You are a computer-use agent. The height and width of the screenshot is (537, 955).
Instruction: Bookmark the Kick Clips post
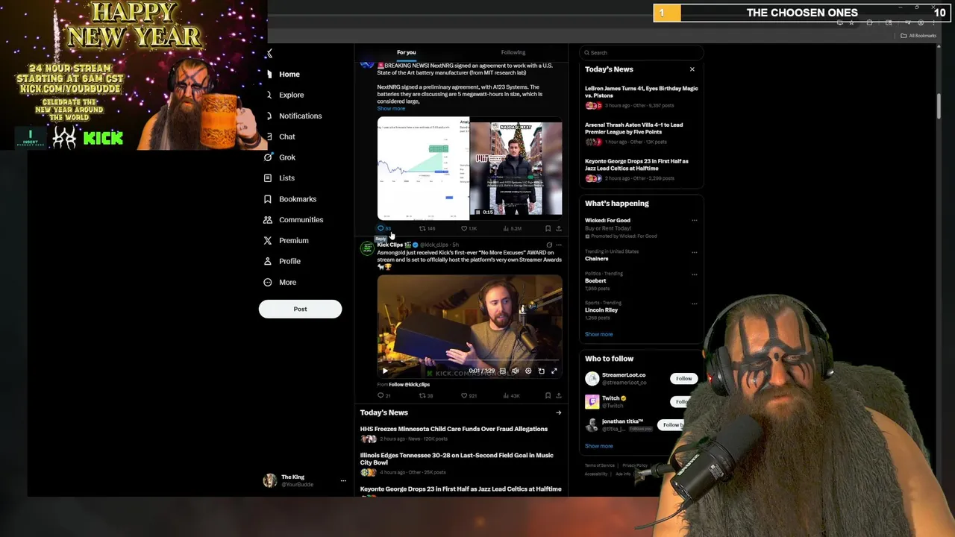[548, 396]
